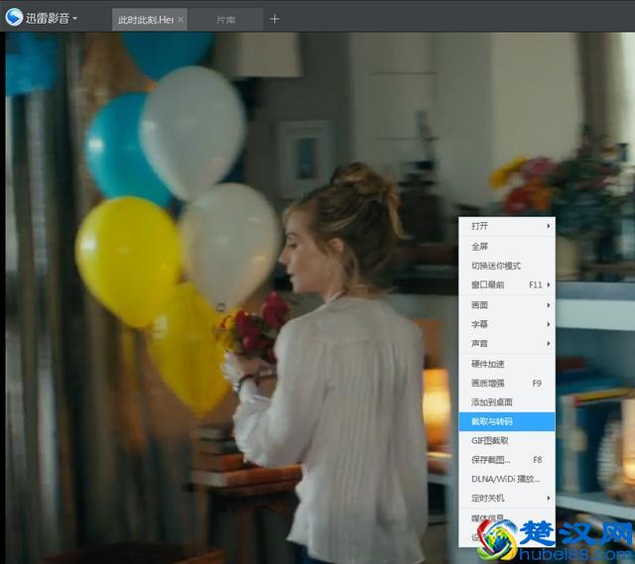
Task: Close the 此时此刻 video tab
Action: 181,19
